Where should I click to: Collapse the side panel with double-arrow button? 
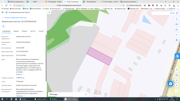coord(49,12)
